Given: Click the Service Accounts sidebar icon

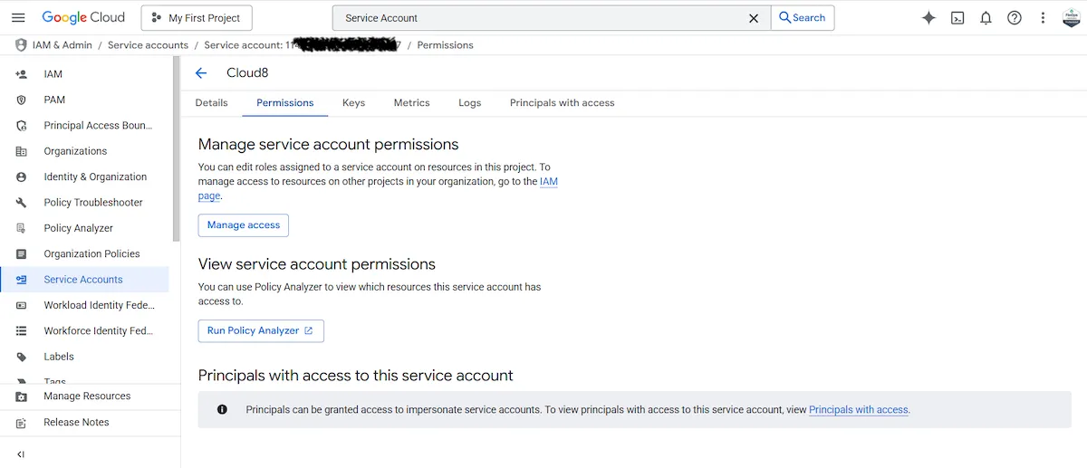Looking at the screenshot, I should (21, 280).
